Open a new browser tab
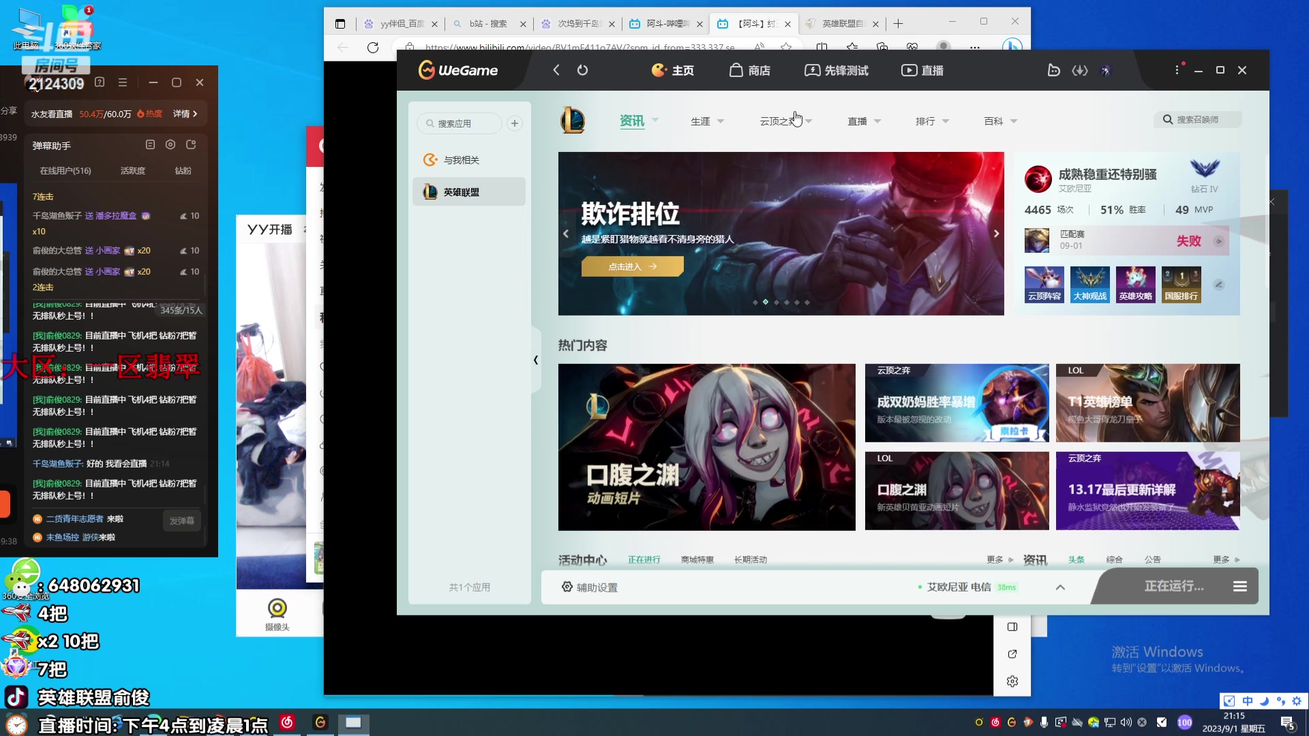The height and width of the screenshot is (736, 1309). pyautogui.click(x=898, y=24)
